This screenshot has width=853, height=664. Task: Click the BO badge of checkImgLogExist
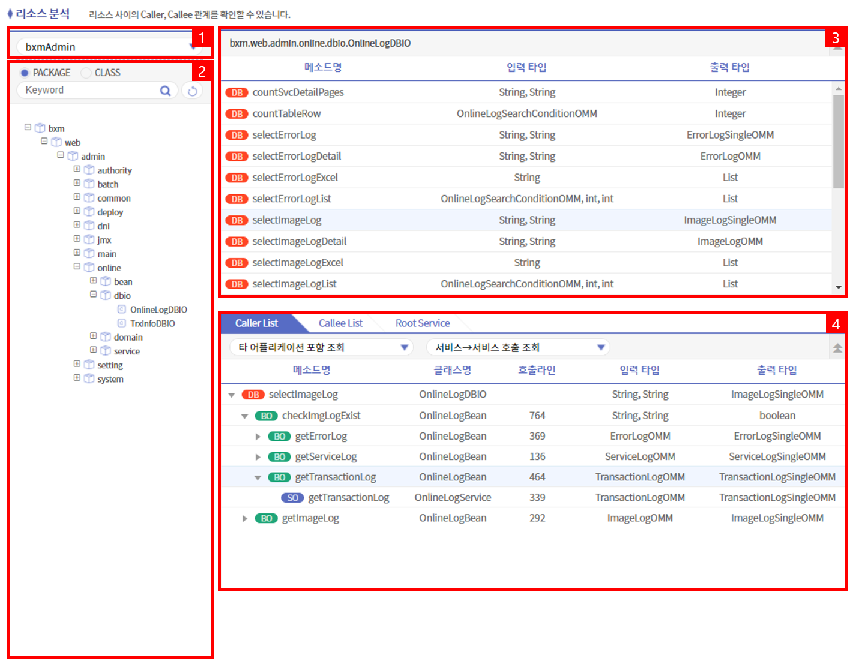267,416
